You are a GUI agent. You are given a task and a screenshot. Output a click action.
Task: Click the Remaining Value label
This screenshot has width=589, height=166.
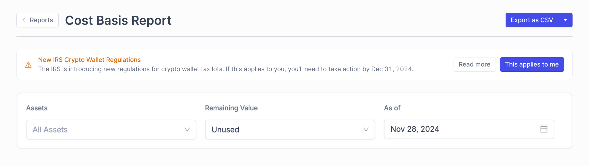point(231,108)
